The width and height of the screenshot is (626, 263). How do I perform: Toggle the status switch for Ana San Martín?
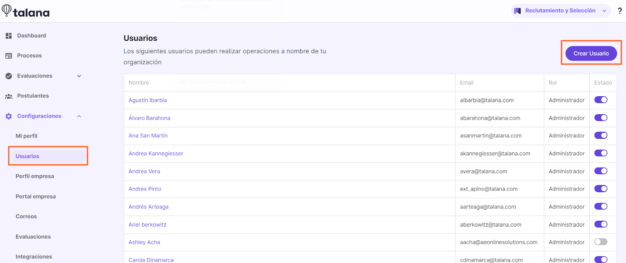601,135
